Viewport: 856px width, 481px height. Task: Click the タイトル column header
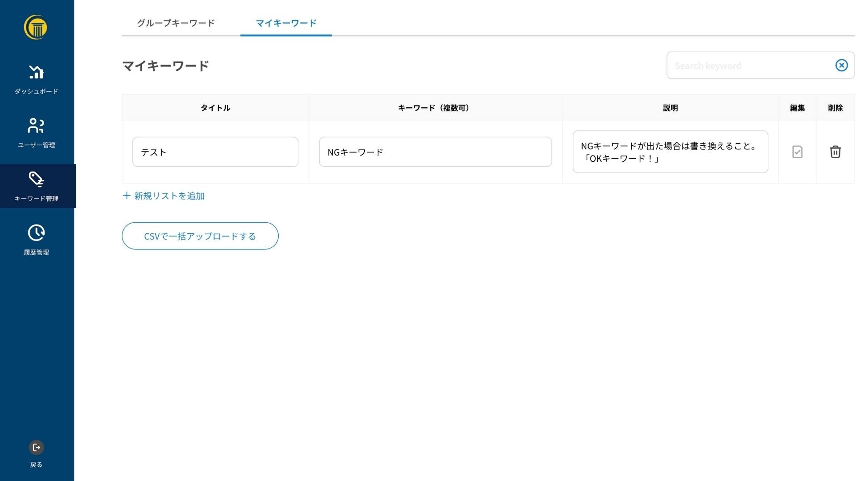(x=215, y=108)
